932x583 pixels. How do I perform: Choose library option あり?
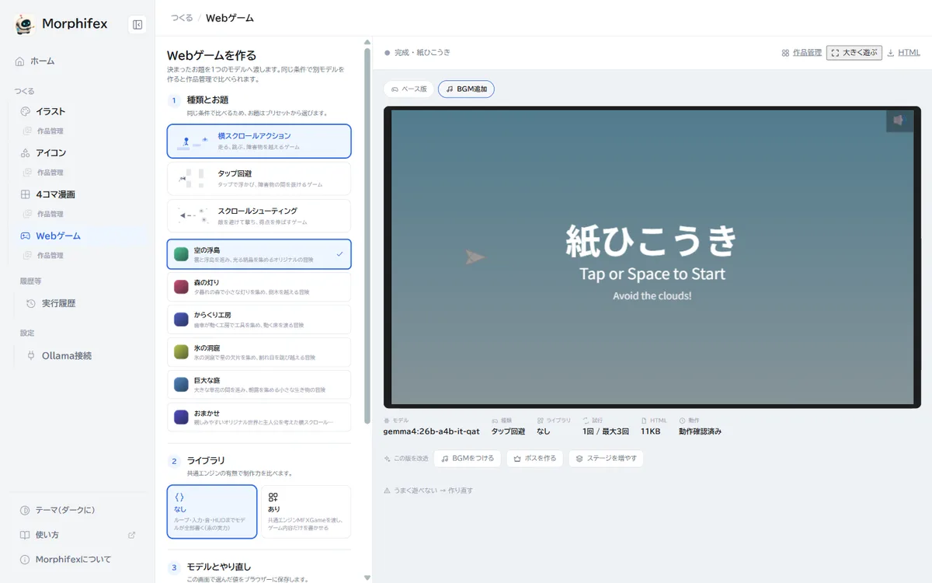click(306, 511)
